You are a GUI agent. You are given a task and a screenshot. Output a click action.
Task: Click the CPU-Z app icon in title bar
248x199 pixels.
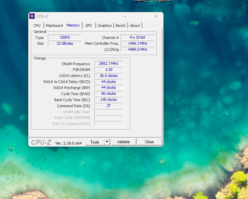click(x=32, y=16)
